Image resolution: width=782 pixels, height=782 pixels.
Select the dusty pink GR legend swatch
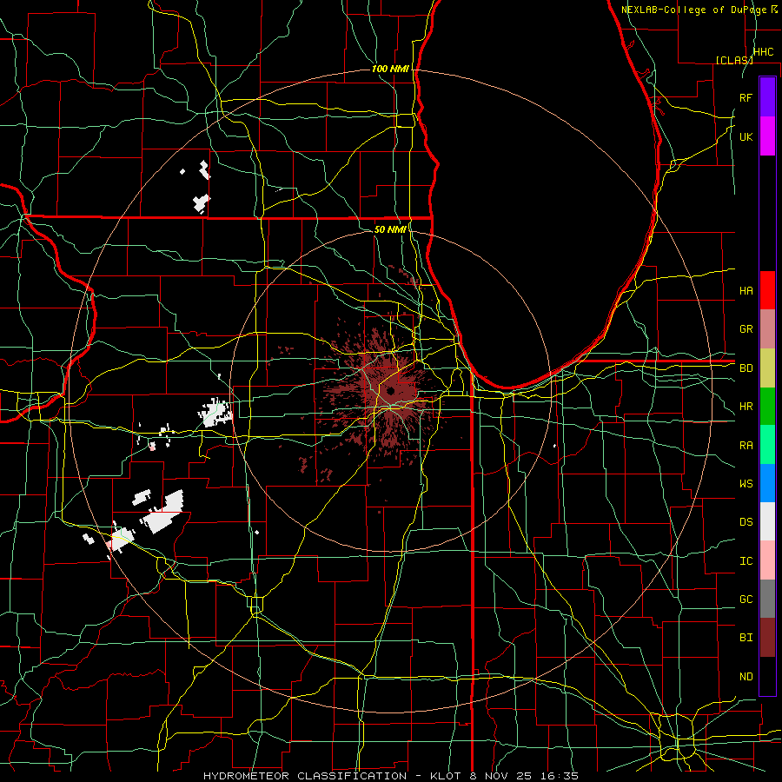(x=767, y=328)
